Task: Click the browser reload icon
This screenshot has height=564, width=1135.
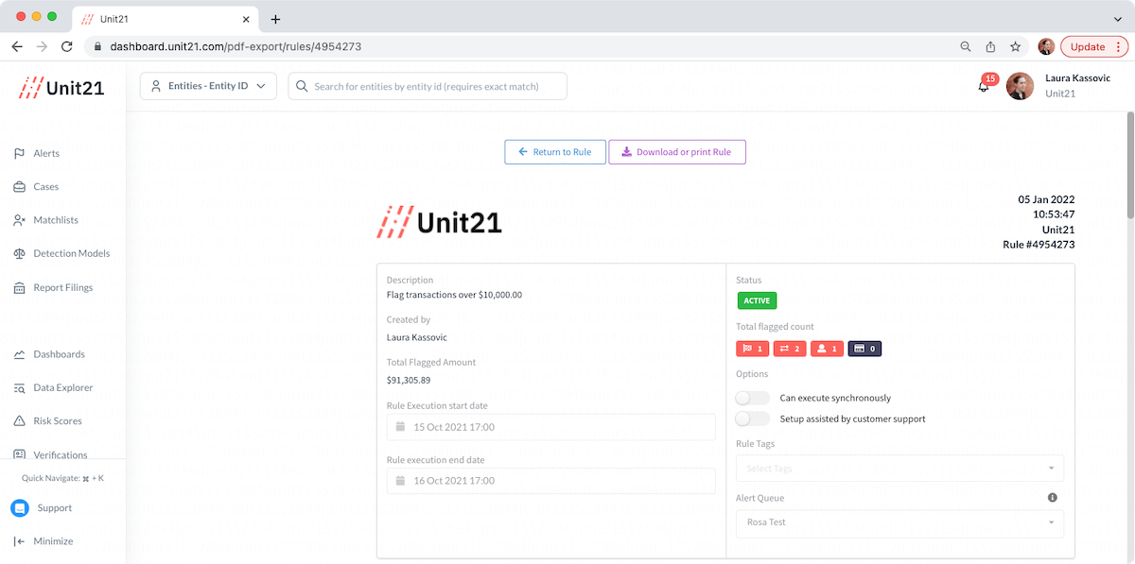Action: (x=66, y=46)
